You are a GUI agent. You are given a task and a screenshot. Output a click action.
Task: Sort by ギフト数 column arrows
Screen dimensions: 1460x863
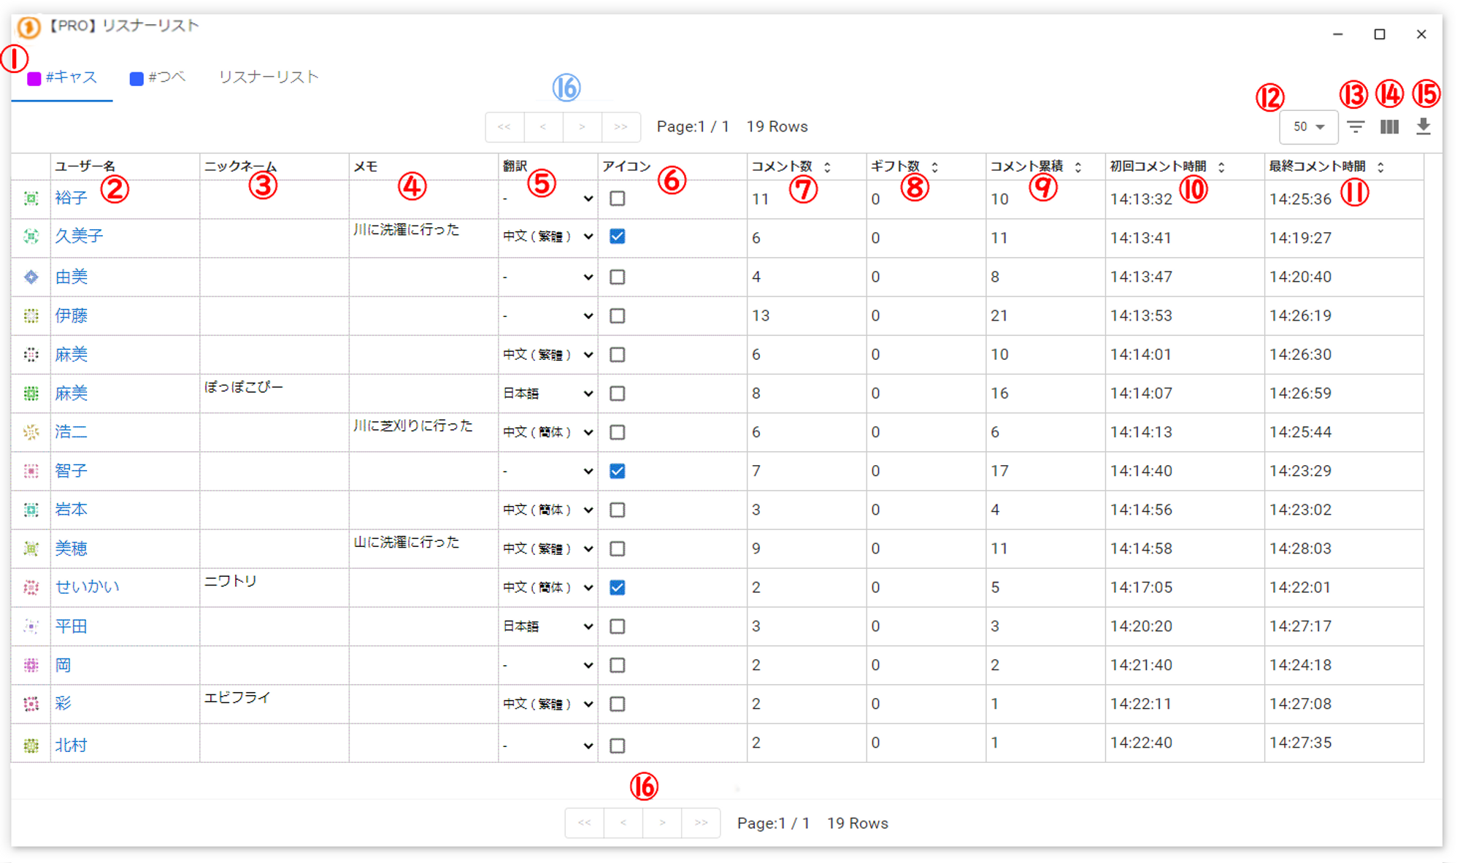[934, 167]
